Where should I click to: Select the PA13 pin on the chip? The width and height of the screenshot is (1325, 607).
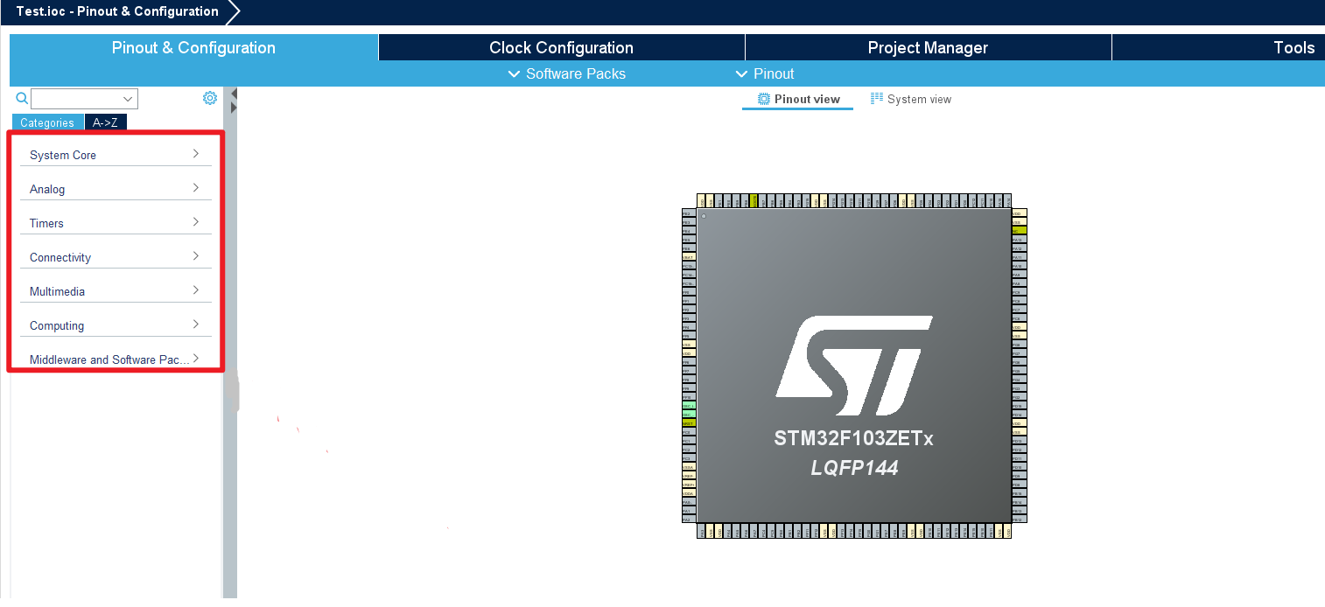point(1019,240)
